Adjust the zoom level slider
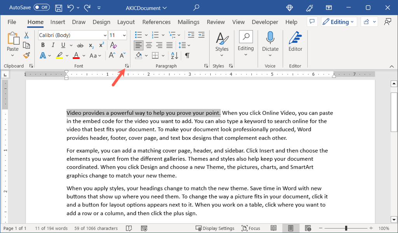The image size is (398, 233). coord(346,228)
